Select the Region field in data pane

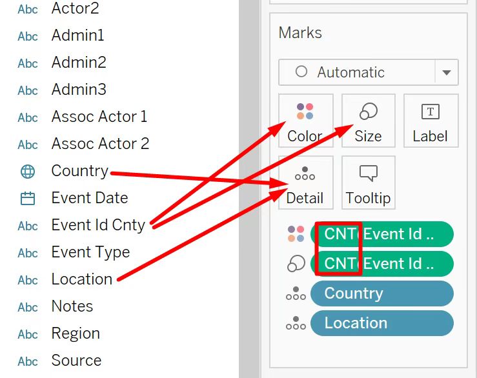(76, 333)
